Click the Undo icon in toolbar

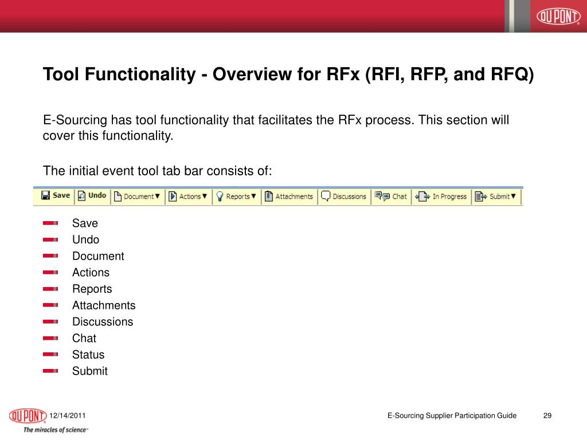coord(81,196)
